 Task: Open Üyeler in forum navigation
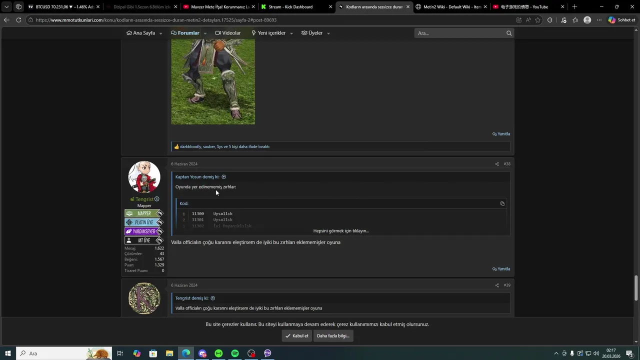click(312, 33)
